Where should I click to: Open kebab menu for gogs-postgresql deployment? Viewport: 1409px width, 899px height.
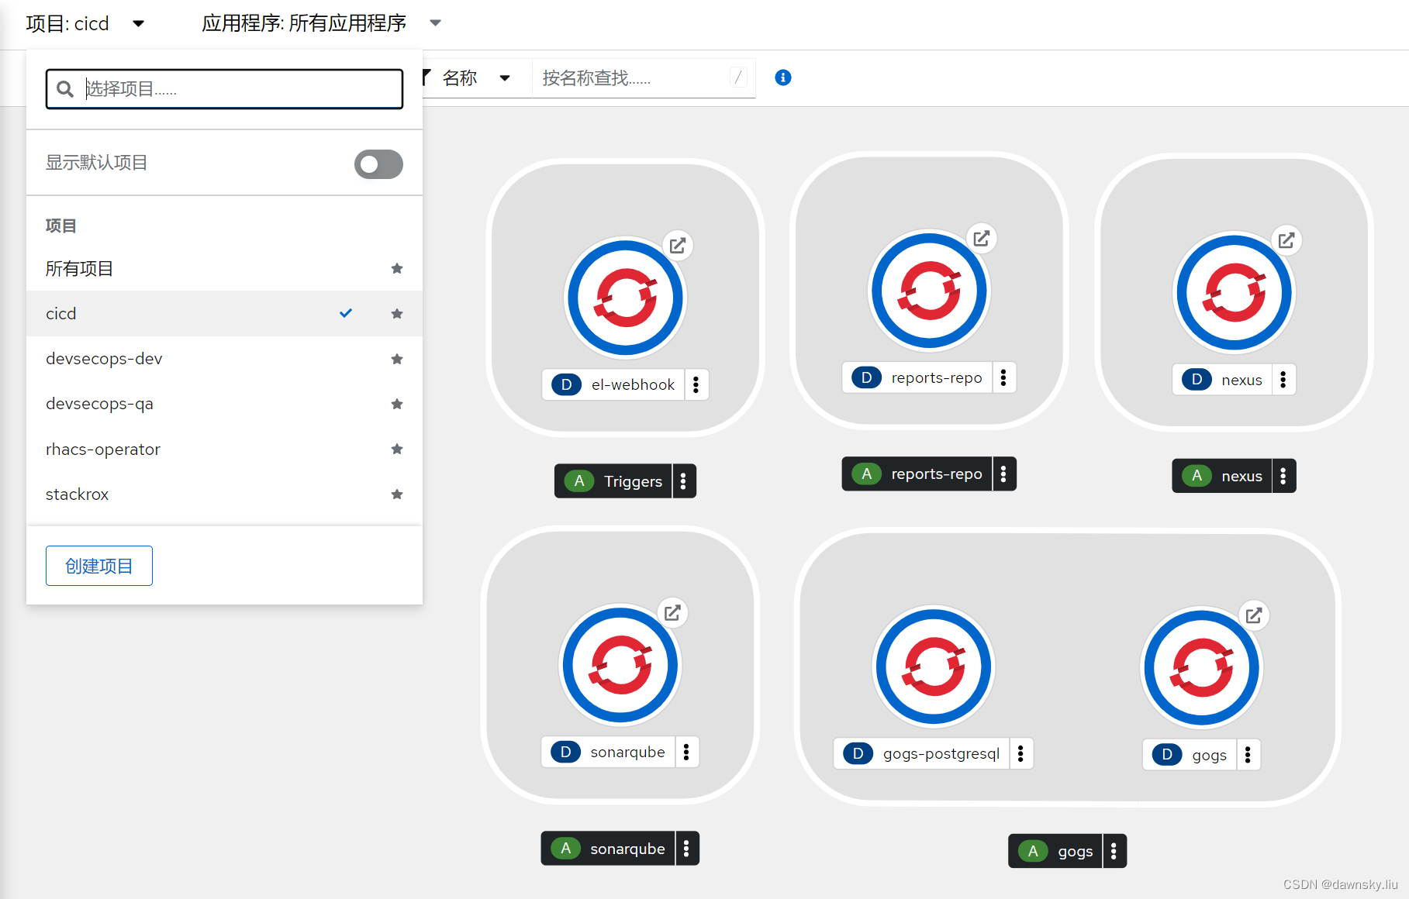1020,753
